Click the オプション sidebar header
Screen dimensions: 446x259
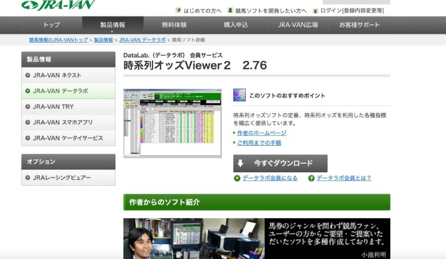pos(68,162)
